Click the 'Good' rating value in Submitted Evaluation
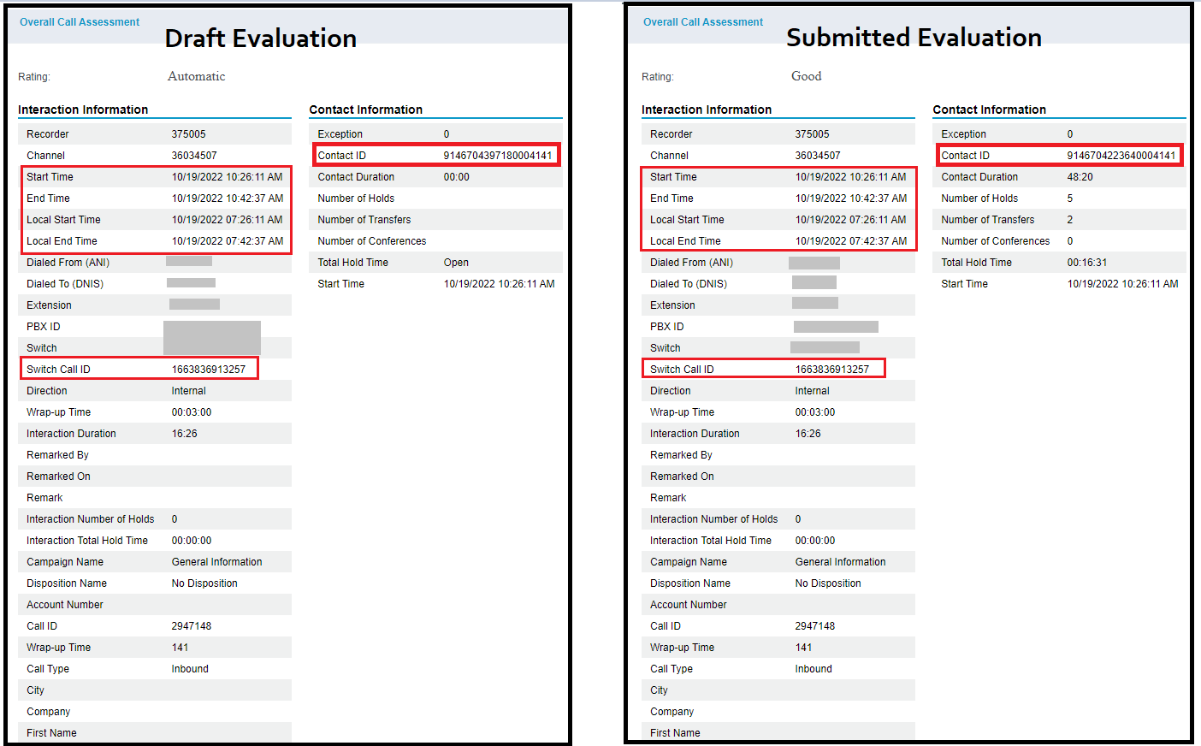This screenshot has width=1201, height=746. [807, 76]
